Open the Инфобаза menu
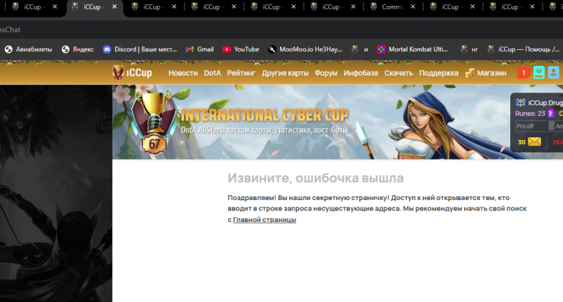563x302 pixels. [x=361, y=73]
